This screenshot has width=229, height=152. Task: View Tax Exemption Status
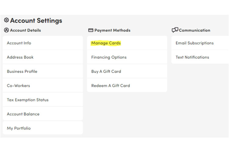(x=27, y=100)
